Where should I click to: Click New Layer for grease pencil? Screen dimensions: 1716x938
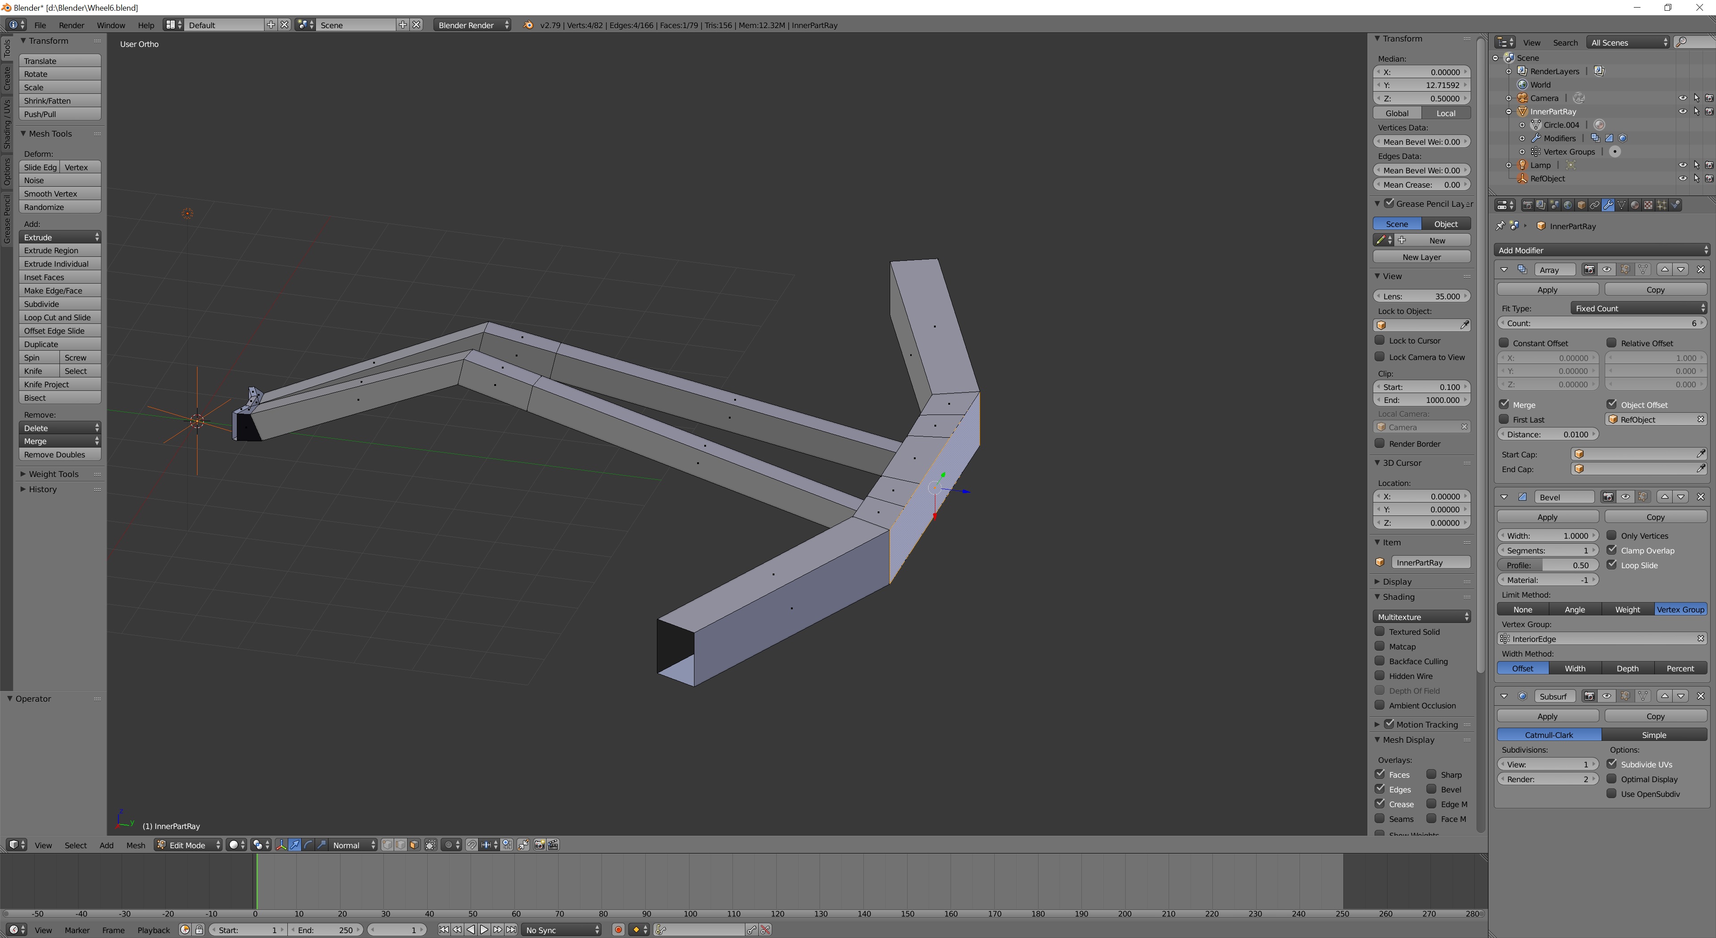1422,257
